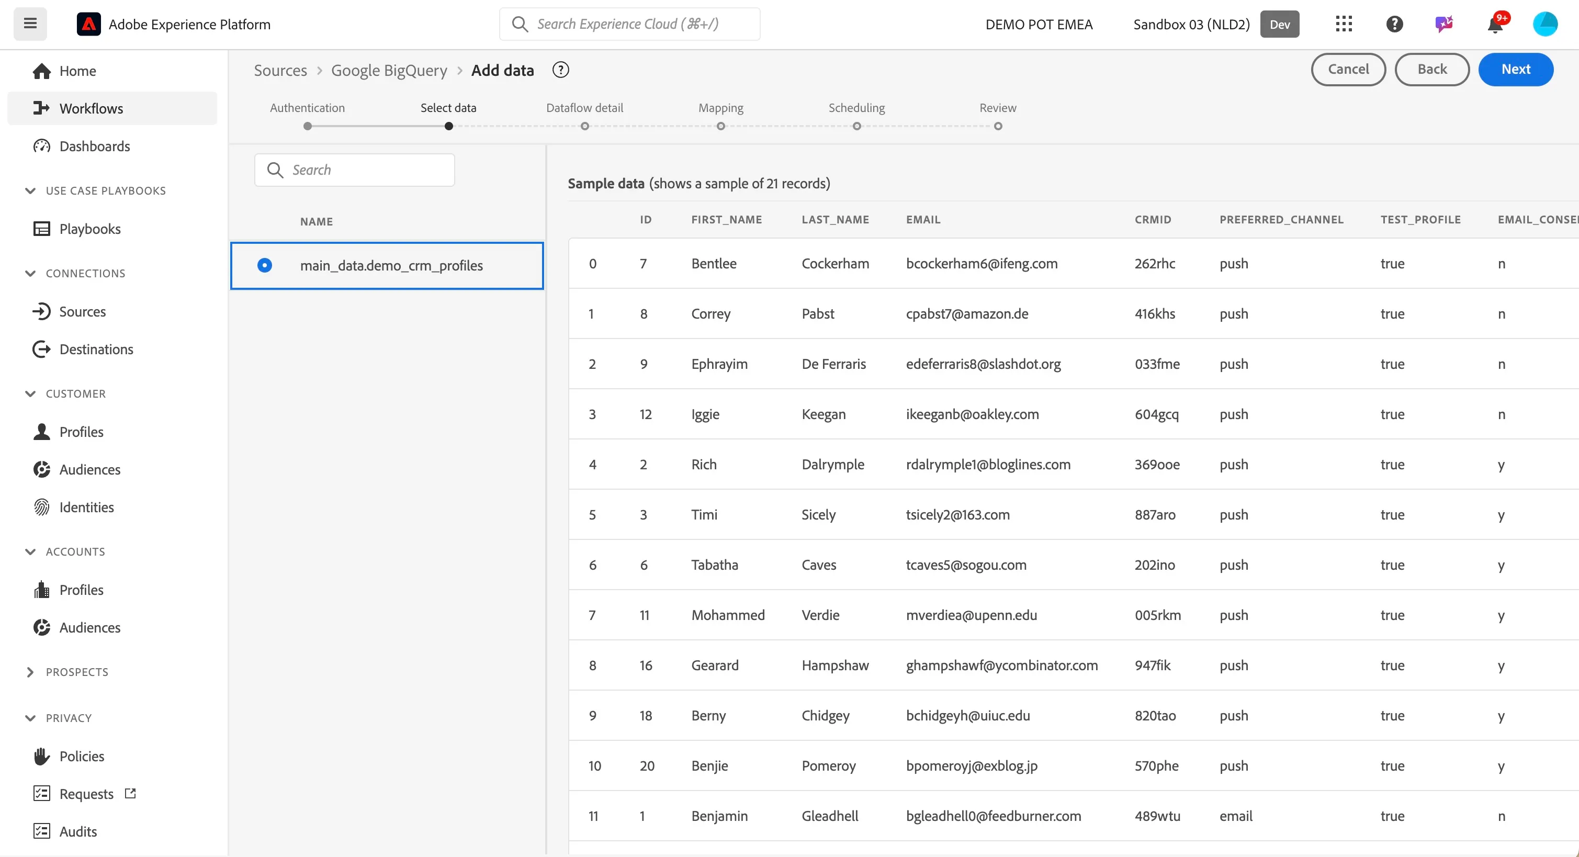The width and height of the screenshot is (1579, 857).
Task: Open Workflows in sidebar
Action: coord(112,108)
